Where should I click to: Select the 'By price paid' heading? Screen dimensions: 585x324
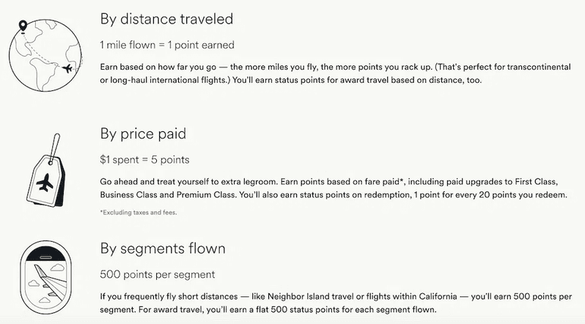(x=142, y=134)
